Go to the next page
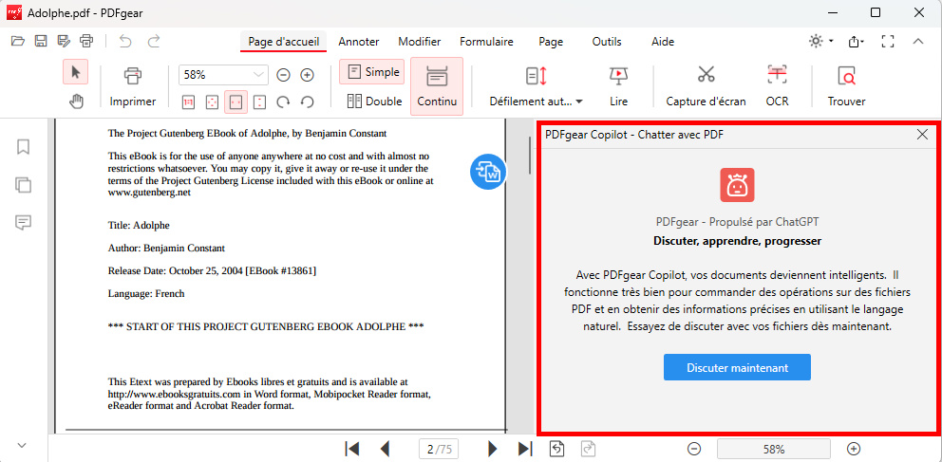 [x=493, y=448]
